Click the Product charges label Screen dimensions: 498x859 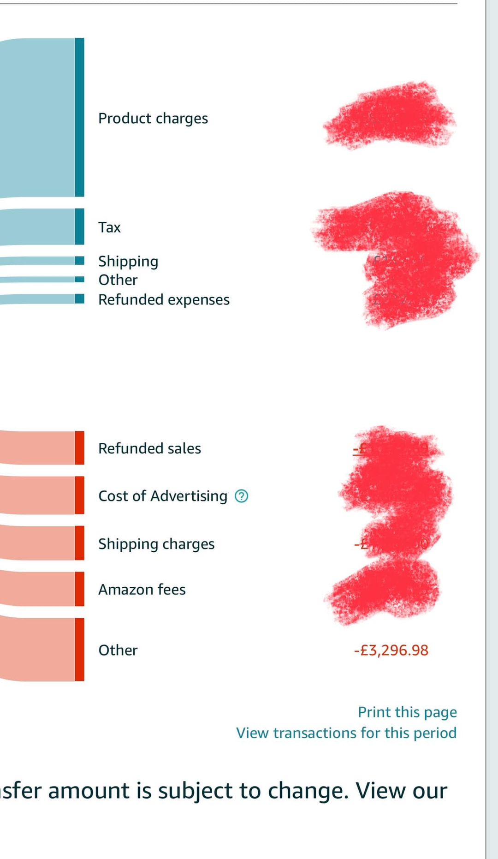point(153,119)
